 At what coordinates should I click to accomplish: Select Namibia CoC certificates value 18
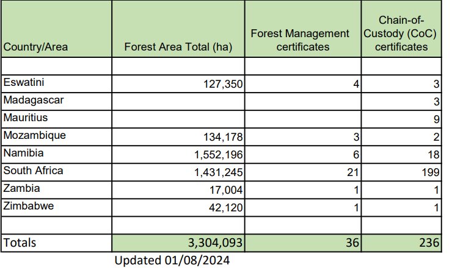tap(433, 155)
